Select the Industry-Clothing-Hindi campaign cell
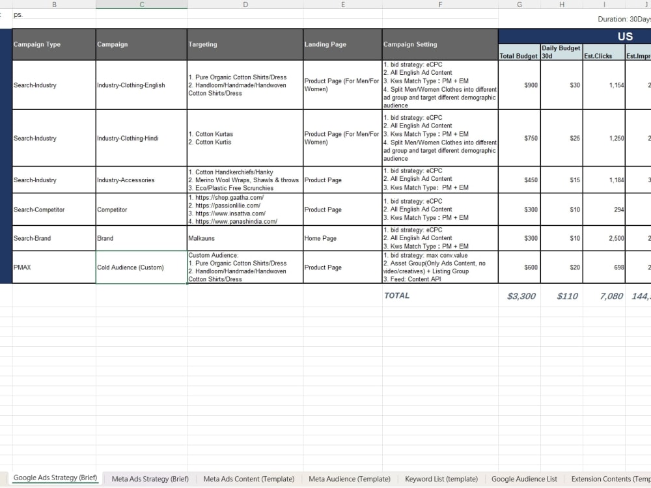 pyautogui.click(x=141, y=138)
